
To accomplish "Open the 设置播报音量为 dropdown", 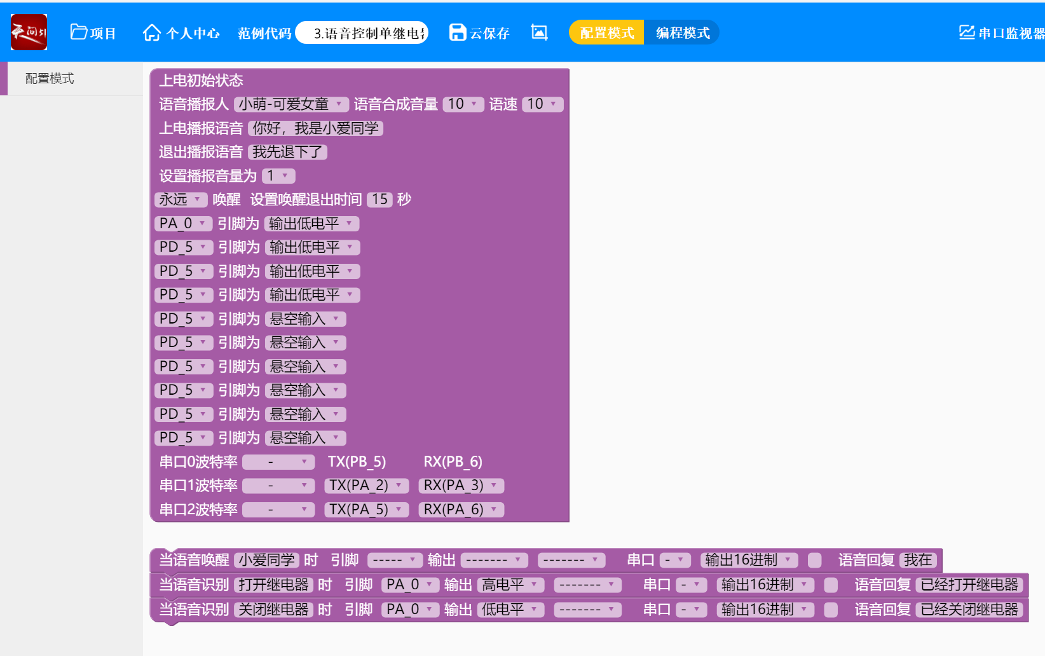I will tap(278, 176).
